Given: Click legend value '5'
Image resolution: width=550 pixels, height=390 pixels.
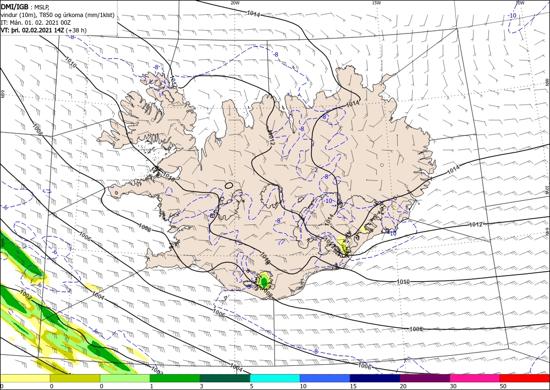Looking at the screenshot, I should [251, 386].
